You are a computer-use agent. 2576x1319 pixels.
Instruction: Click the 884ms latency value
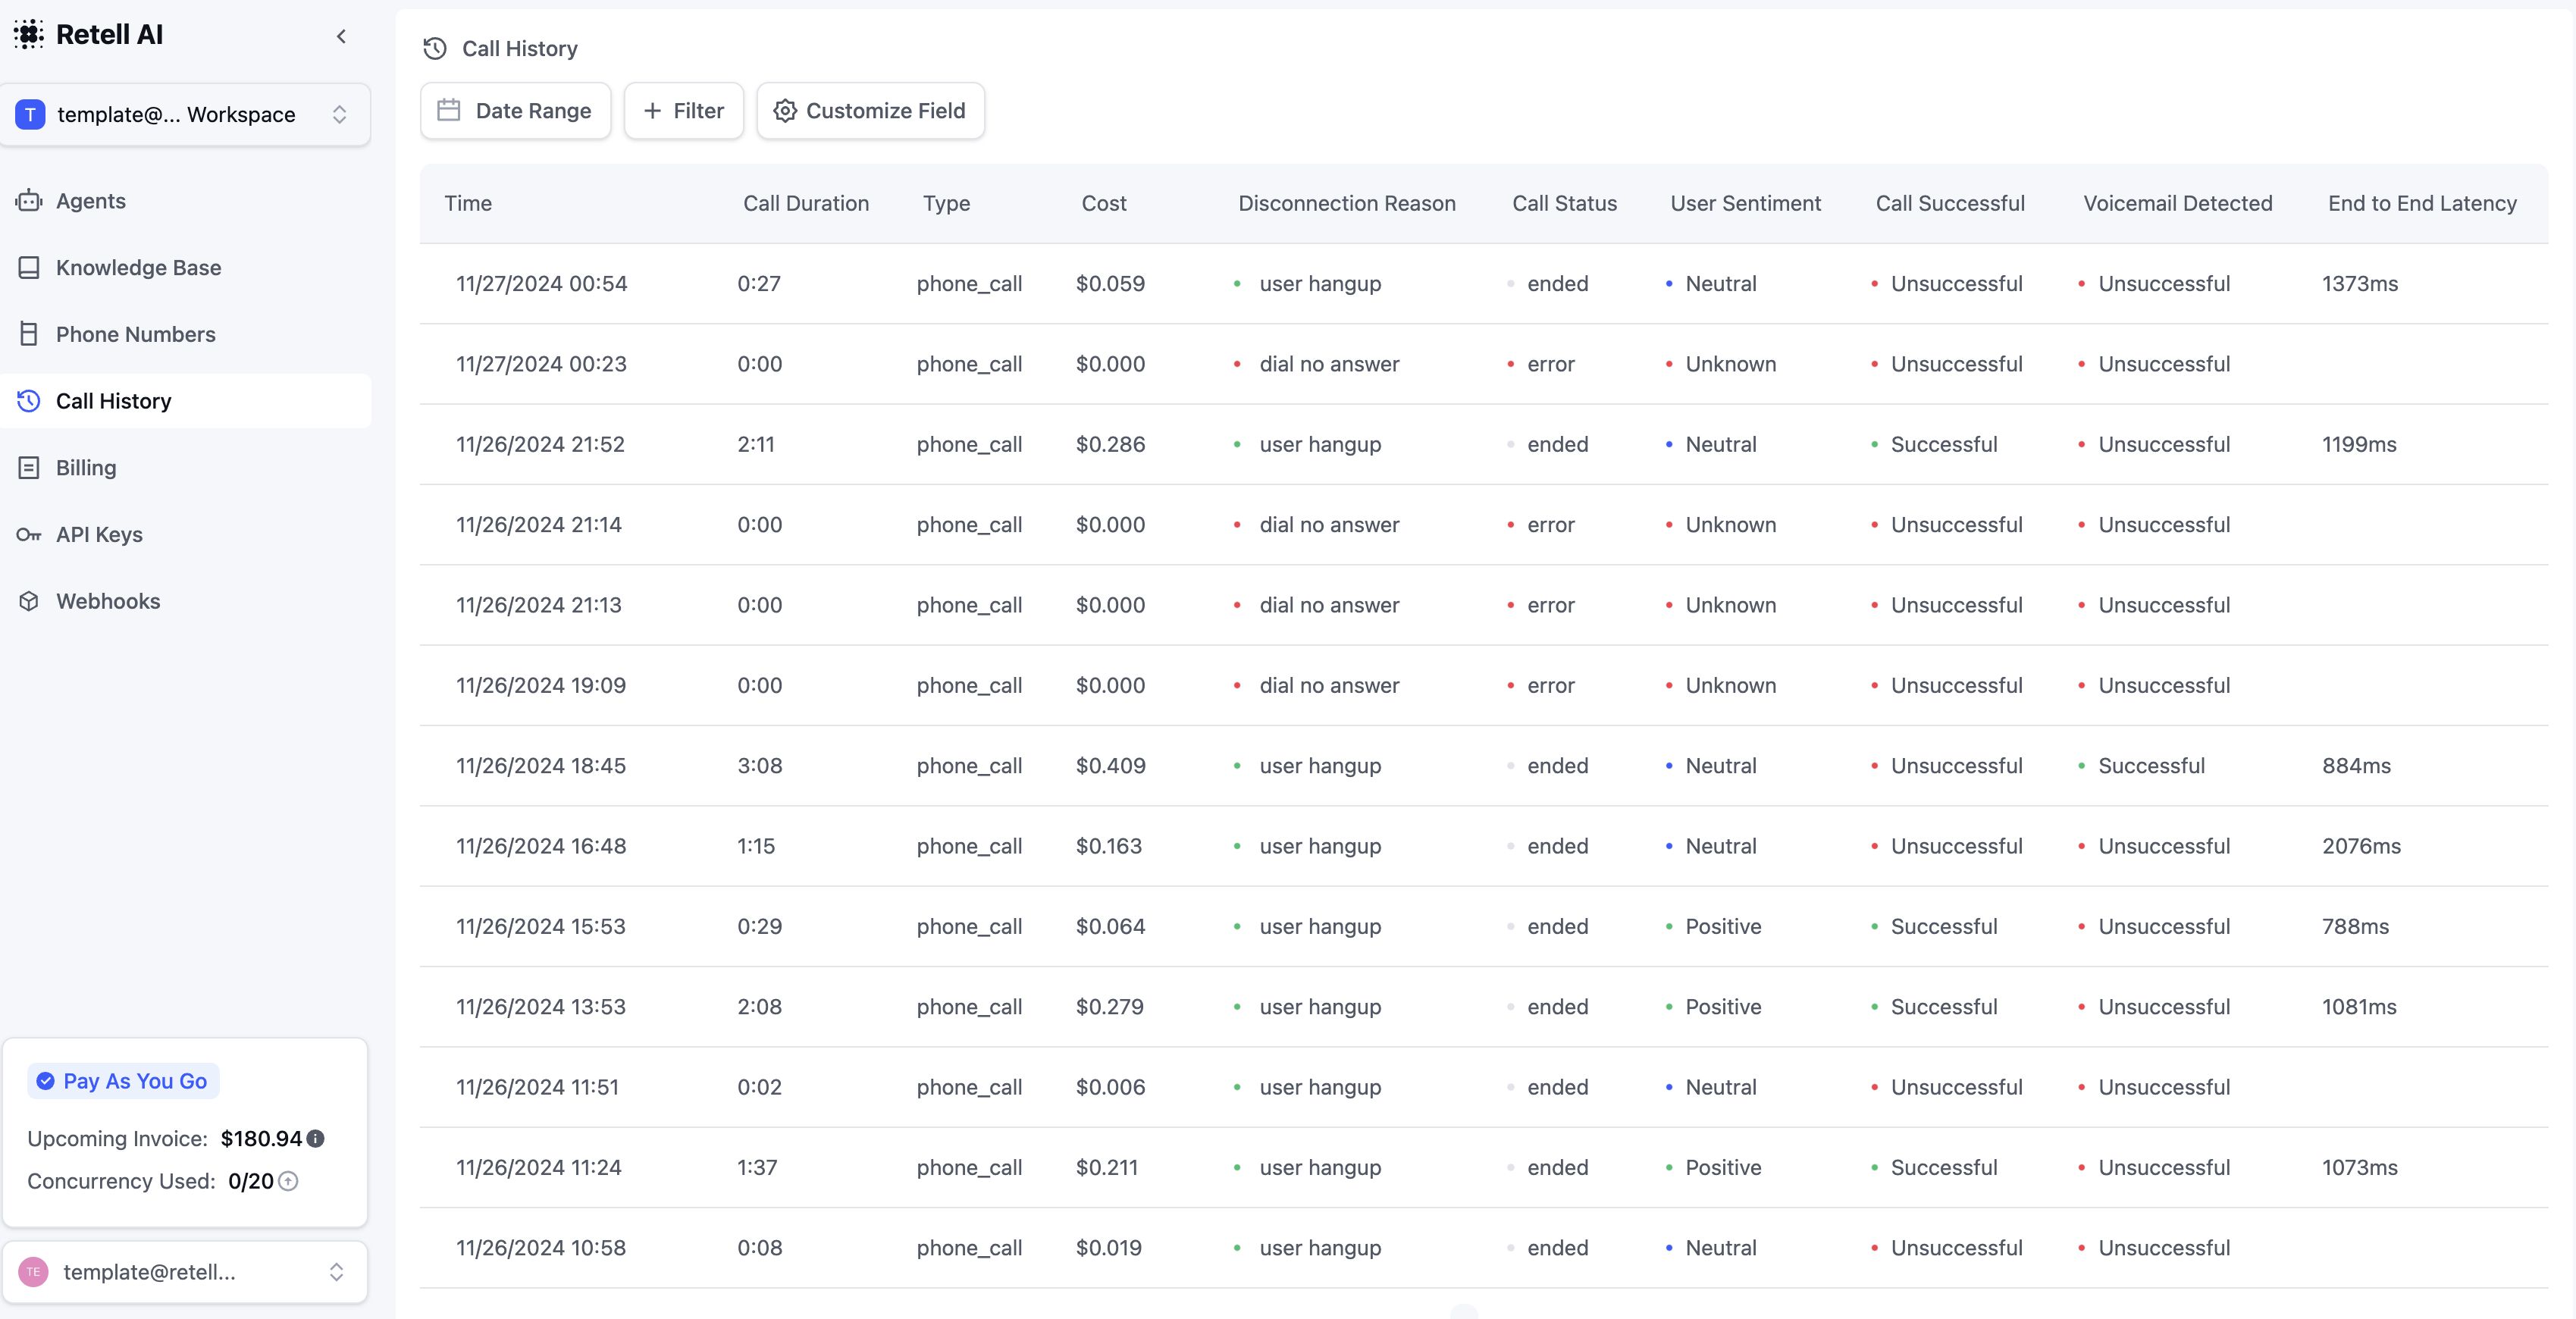tap(2356, 766)
